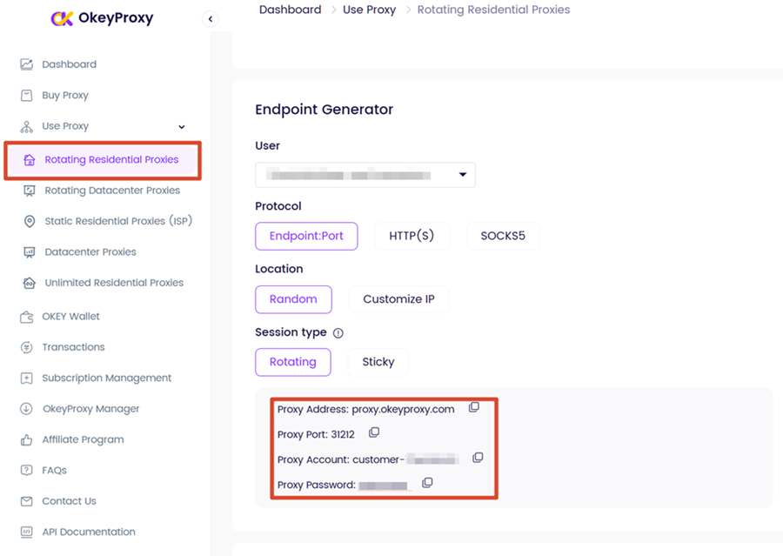
Task: Set session type to Rotating
Action: click(293, 362)
